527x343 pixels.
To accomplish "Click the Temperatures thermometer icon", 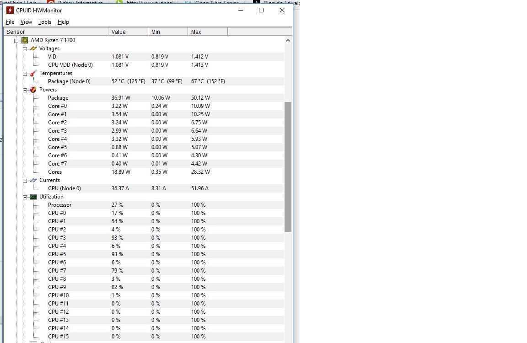I will 33,73.
